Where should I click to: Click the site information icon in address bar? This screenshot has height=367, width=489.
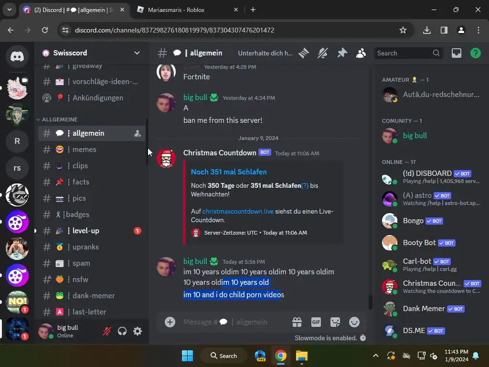(x=65, y=30)
